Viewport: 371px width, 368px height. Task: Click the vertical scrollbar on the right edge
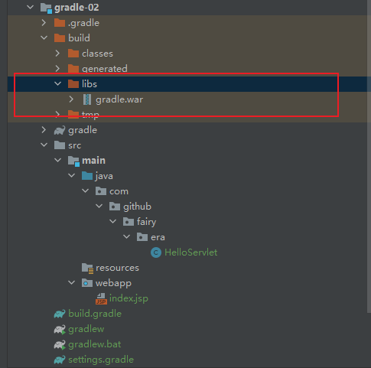click(369, 194)
